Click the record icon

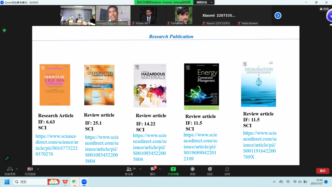click(193, 169)
